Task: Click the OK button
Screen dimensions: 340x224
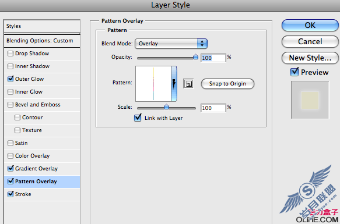Action: (310, 25)
